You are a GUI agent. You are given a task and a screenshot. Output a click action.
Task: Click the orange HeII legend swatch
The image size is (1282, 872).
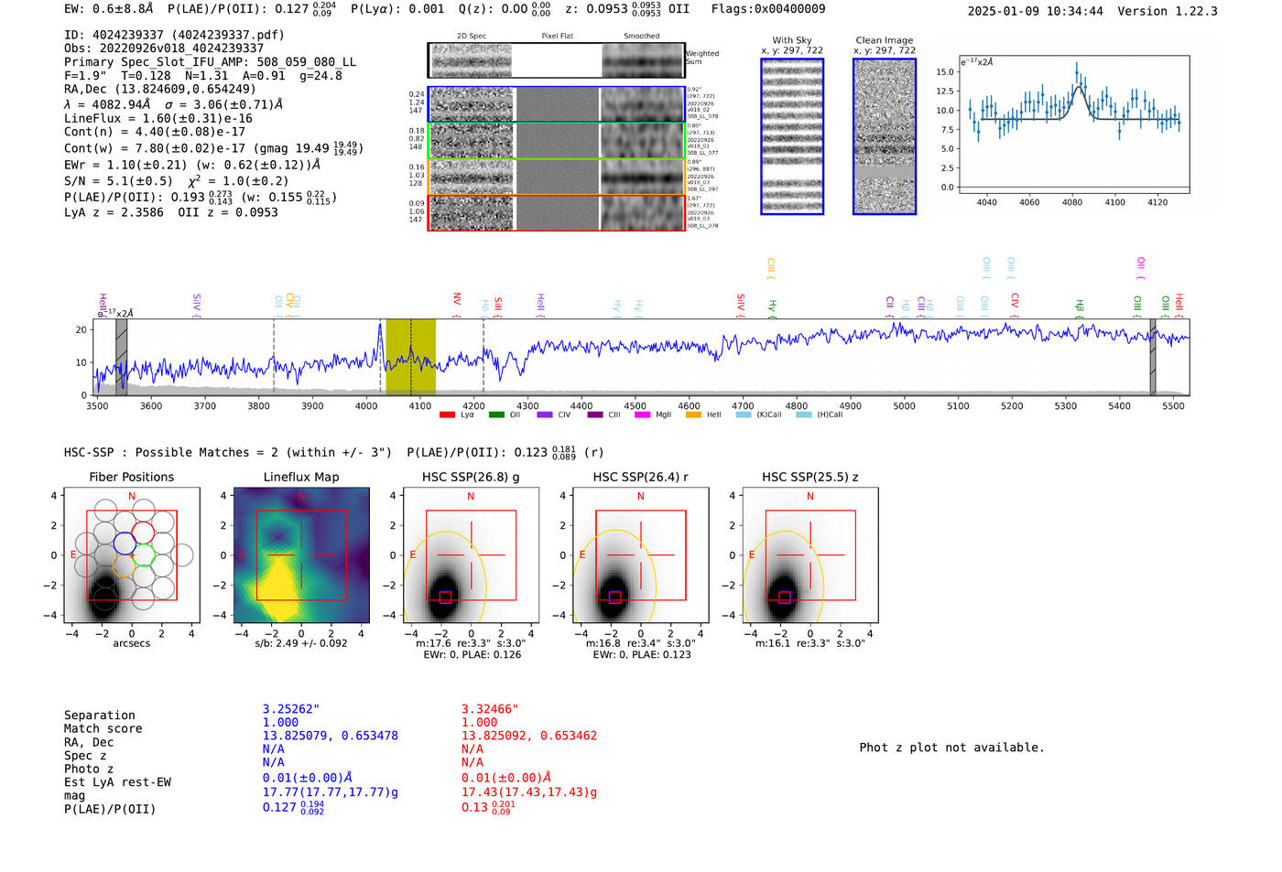(693, 415)
